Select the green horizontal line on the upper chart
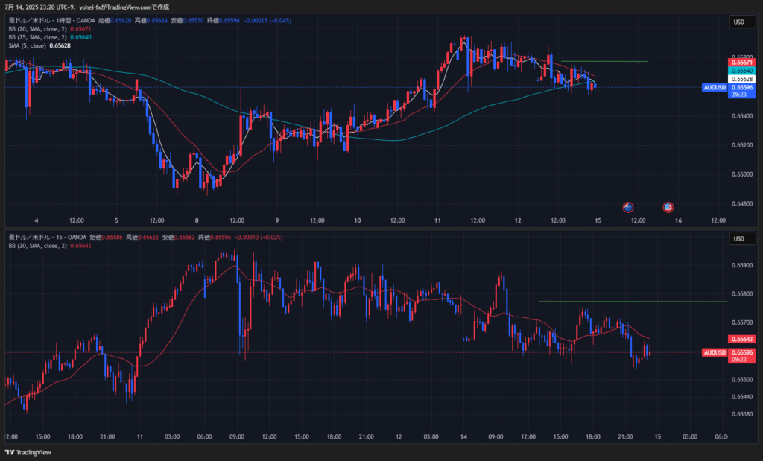 point(604,61)
